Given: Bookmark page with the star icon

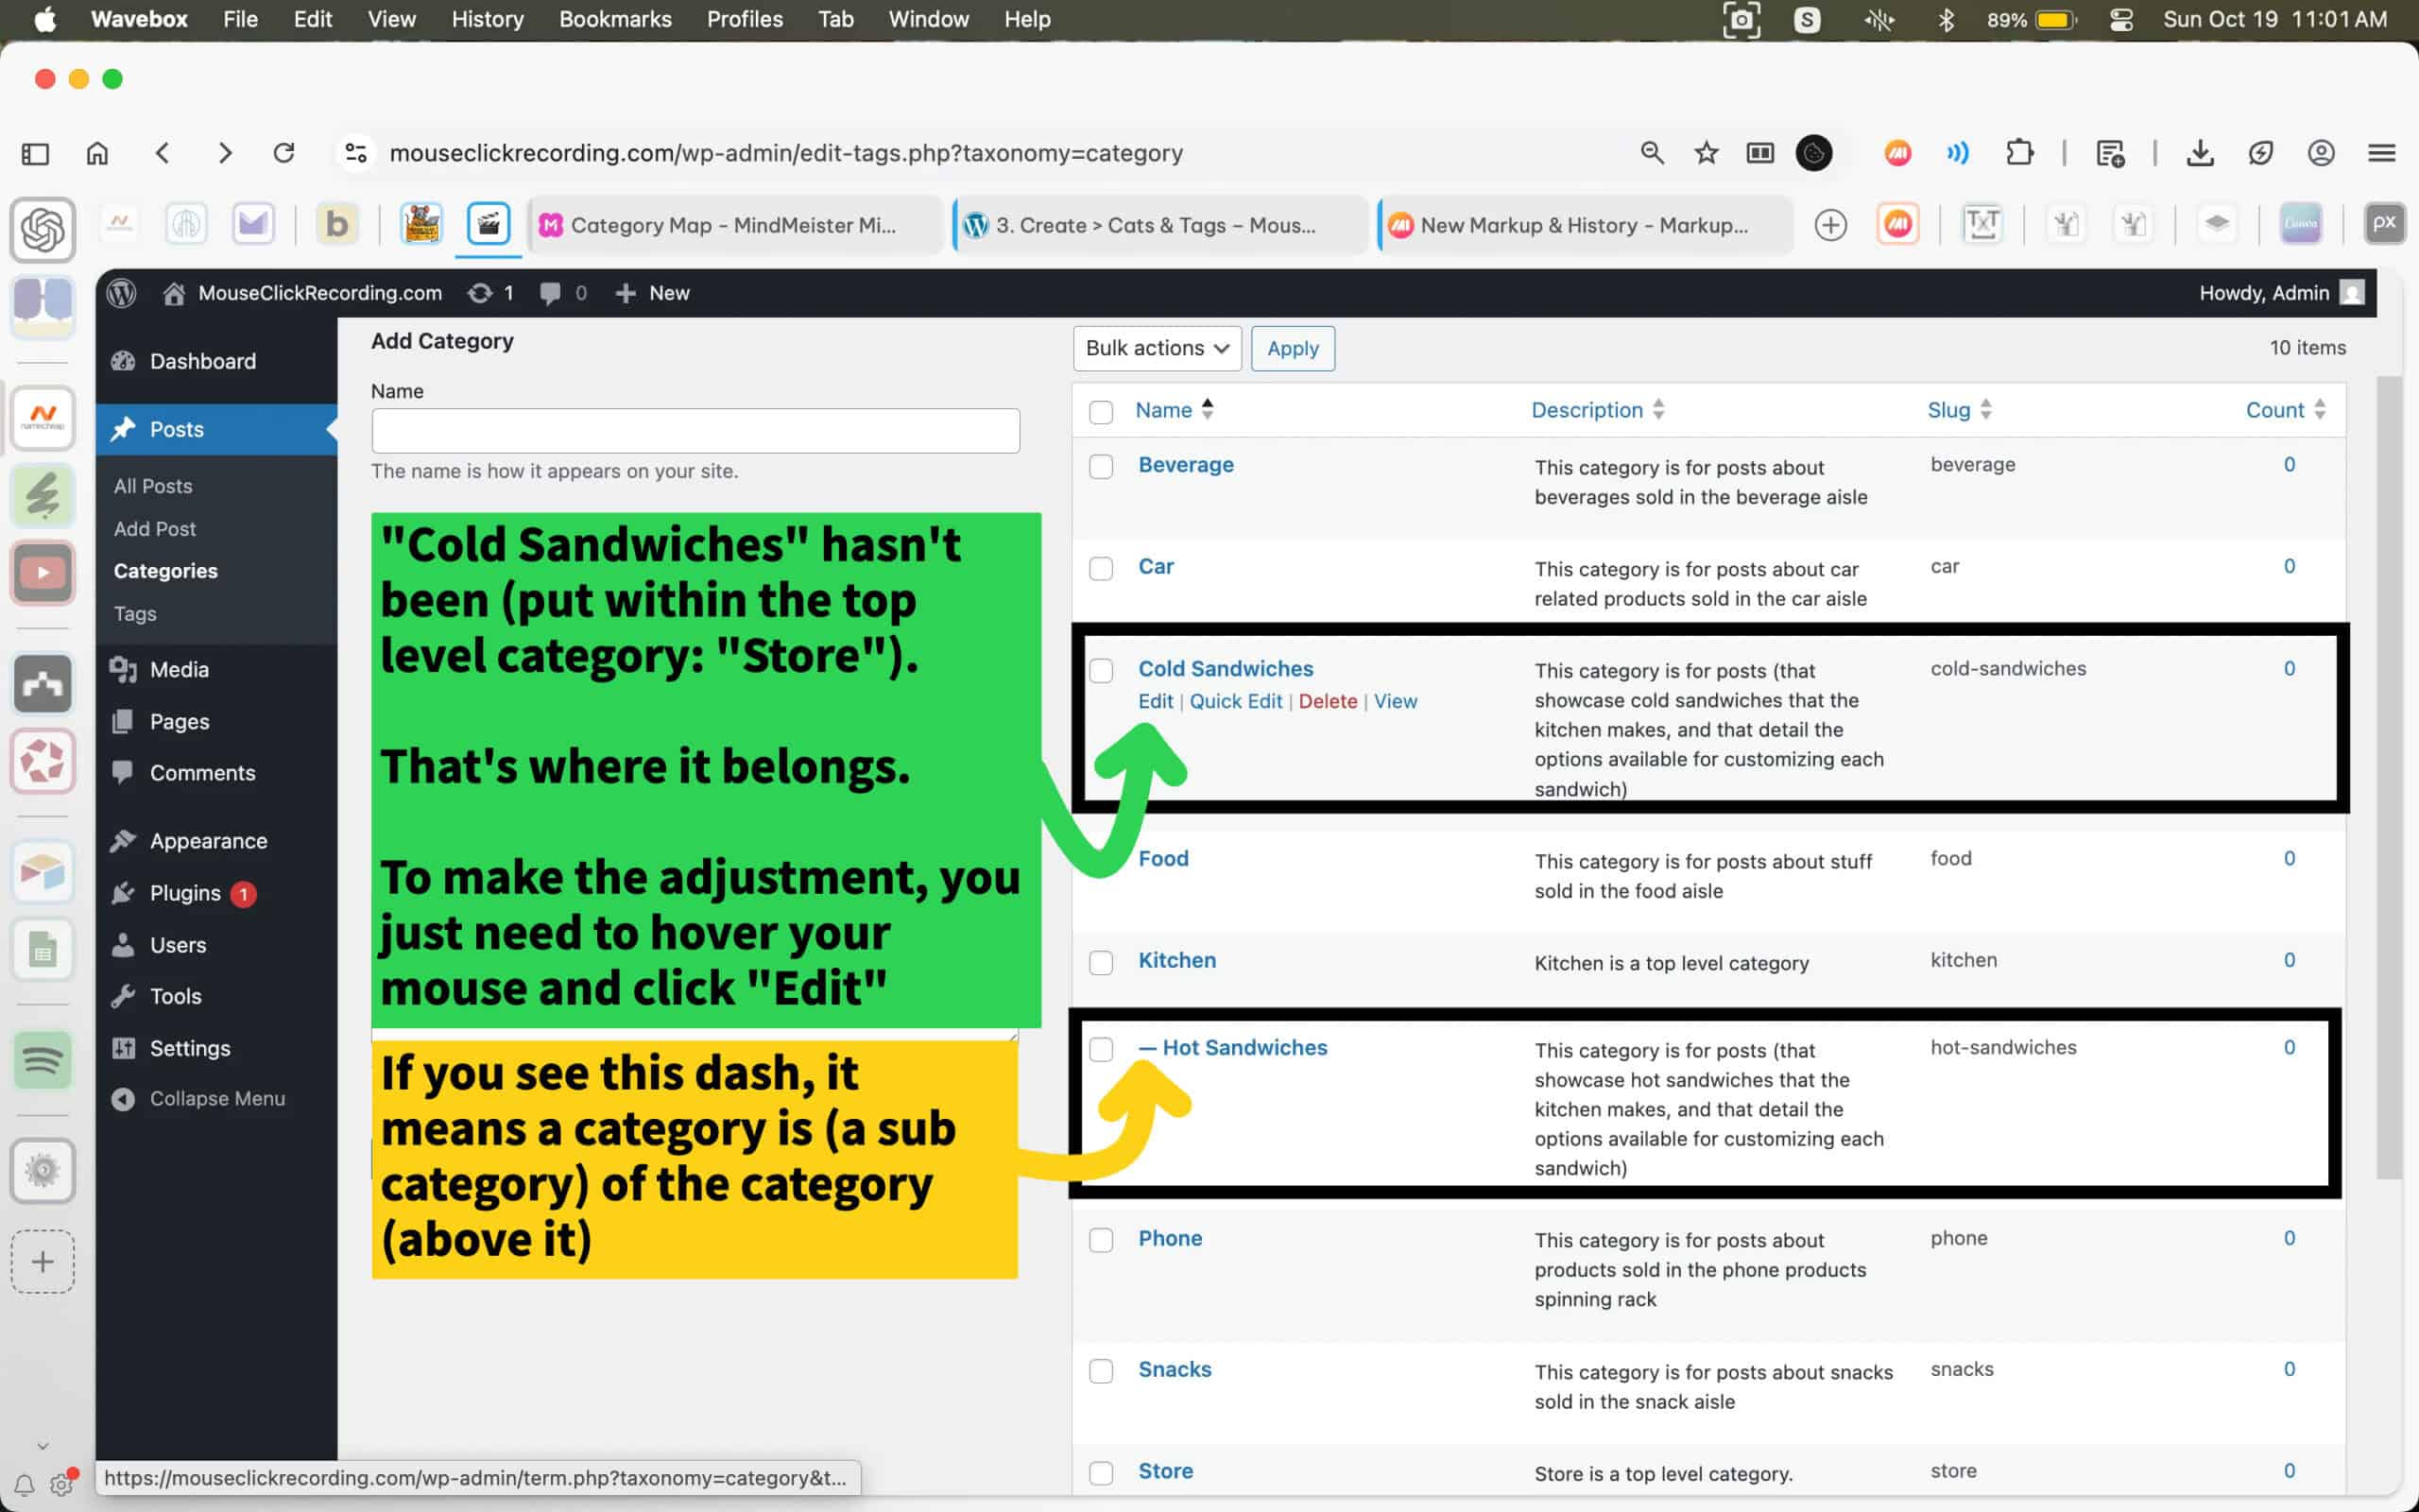Looking at the screenshot, I should 1707,153.
